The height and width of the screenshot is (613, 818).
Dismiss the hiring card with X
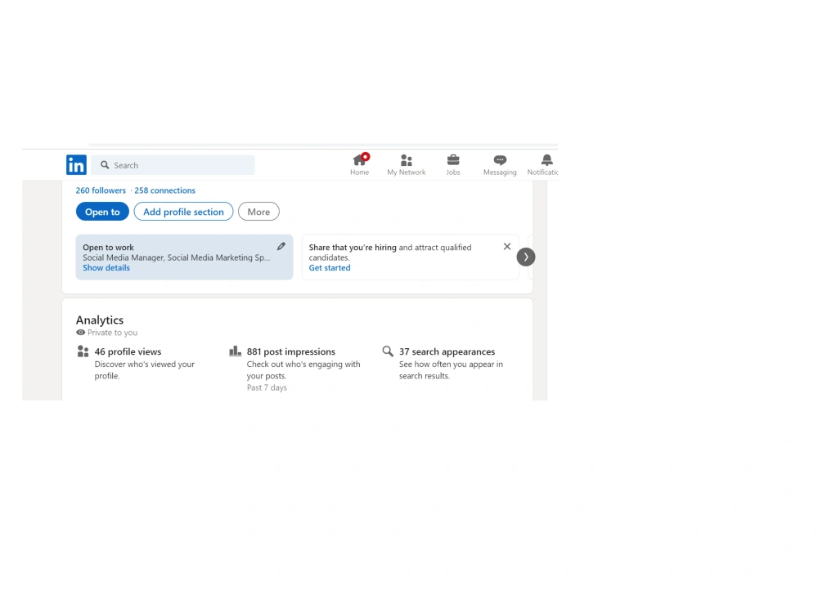point(507,247)
